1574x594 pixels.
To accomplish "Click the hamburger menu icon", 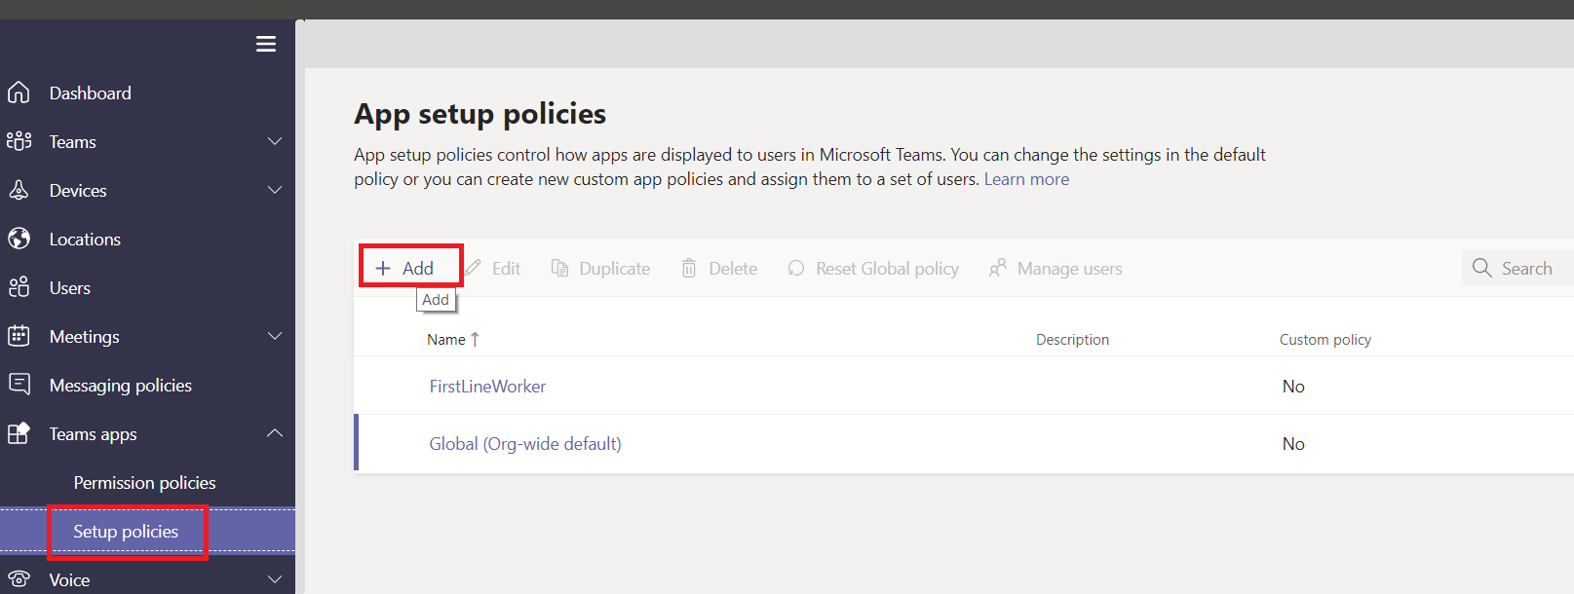I will pos(265,44).
